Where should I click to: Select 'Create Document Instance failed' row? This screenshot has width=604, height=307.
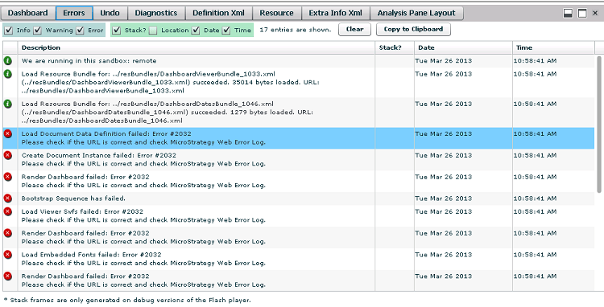click(x=299, y=159)
